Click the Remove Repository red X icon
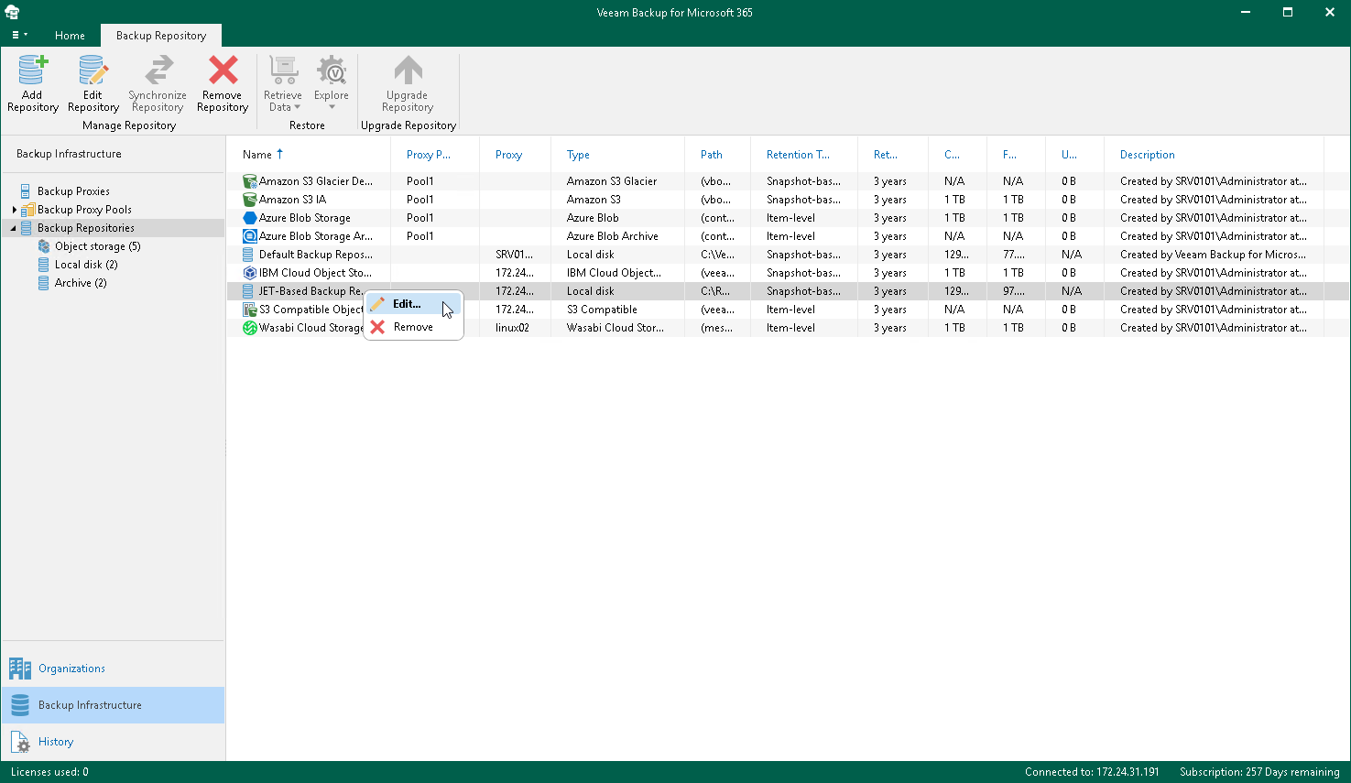Viewport: 1351px width, 783px height. click(223, 71)
